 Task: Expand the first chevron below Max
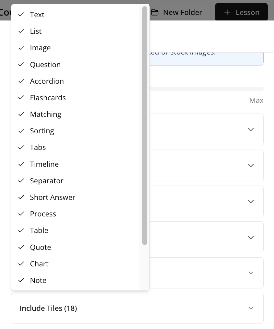251,129
